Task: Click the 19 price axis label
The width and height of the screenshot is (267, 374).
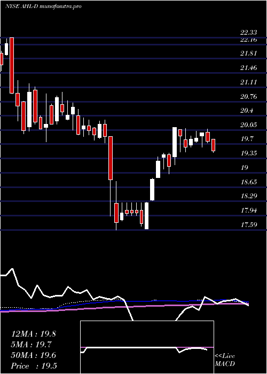Action: coord(245,168)
